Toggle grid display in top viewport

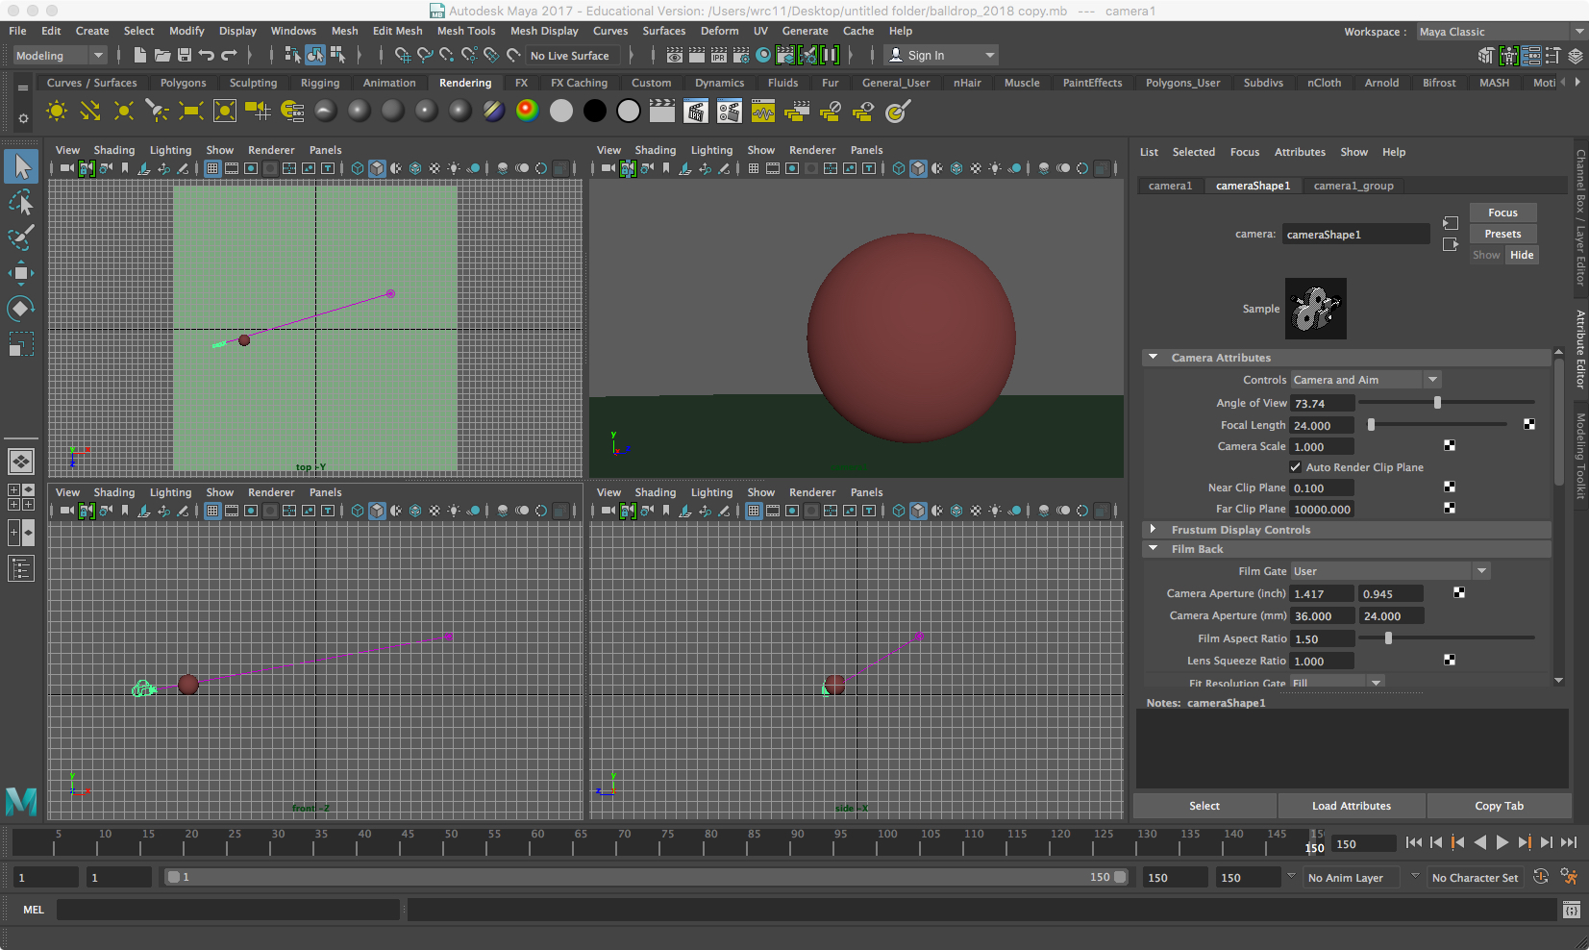tap(212, 168)
